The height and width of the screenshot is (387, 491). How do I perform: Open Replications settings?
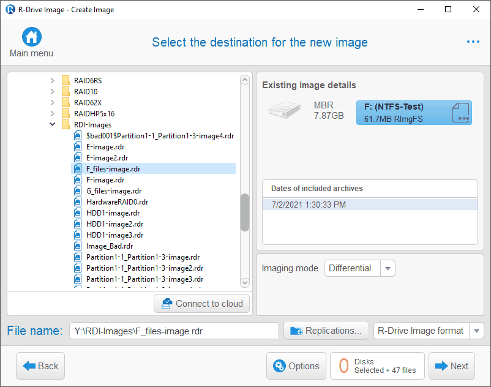coord(326,331)
